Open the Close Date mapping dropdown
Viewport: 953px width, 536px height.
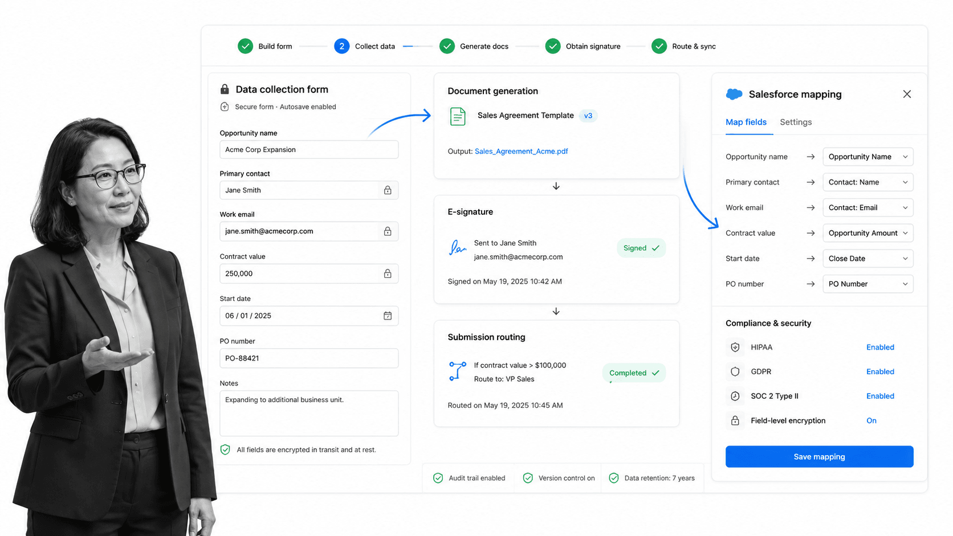click(868, 259)
